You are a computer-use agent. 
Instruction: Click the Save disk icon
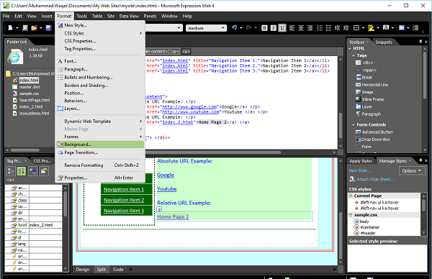click(x=48, y=28)
